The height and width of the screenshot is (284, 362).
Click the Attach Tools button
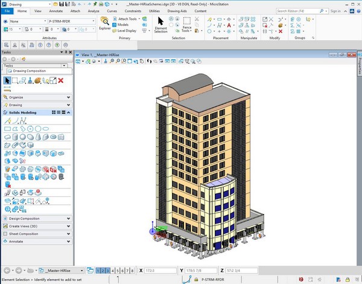click(x=128, y=19)
